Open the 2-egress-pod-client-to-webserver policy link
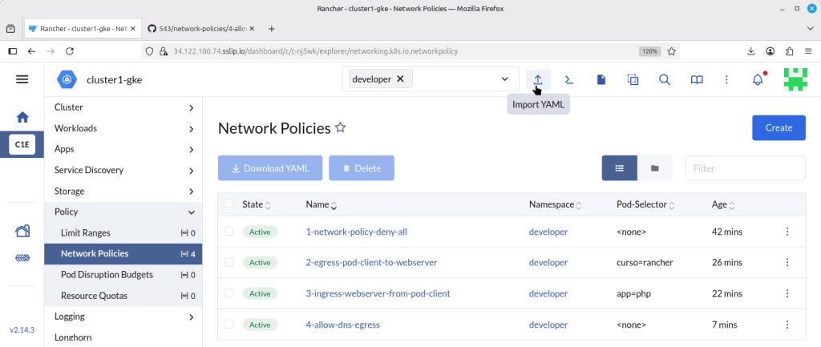The image size is (821, 347). pos(371,262)
